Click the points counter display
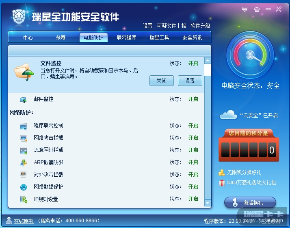The height and width of the screenshot is (228, 290). (249, 150)
